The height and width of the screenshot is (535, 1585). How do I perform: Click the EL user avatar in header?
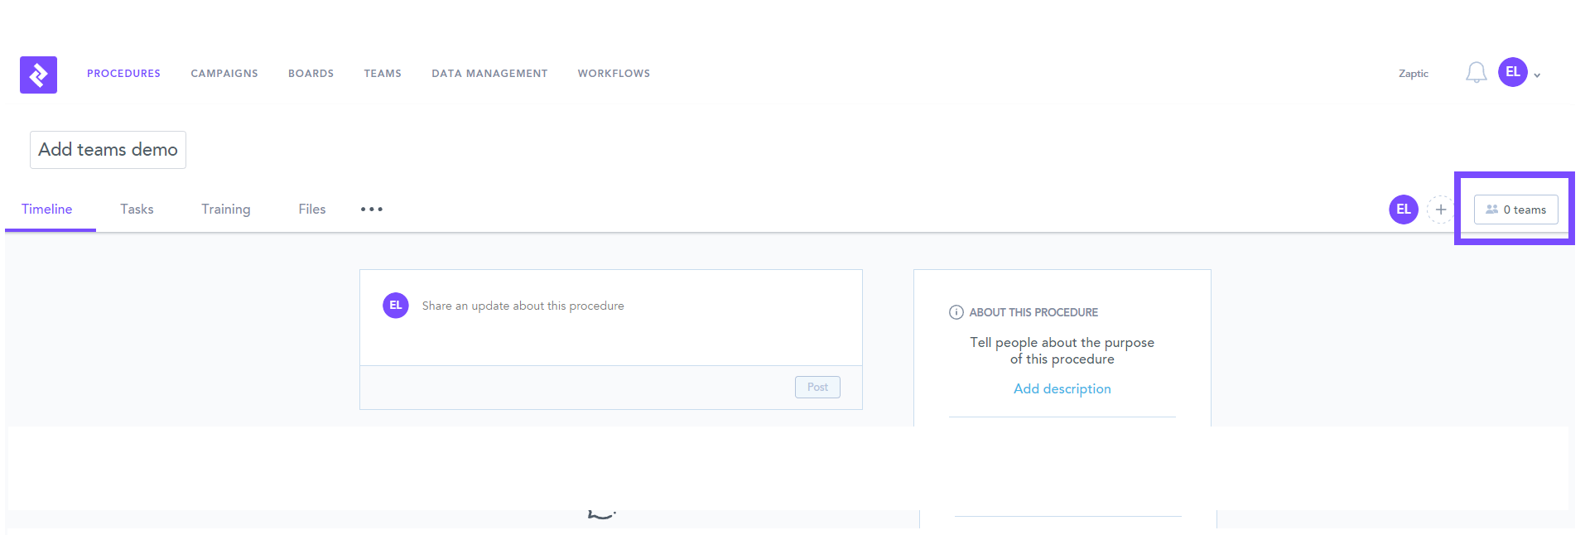point(1512,72)
